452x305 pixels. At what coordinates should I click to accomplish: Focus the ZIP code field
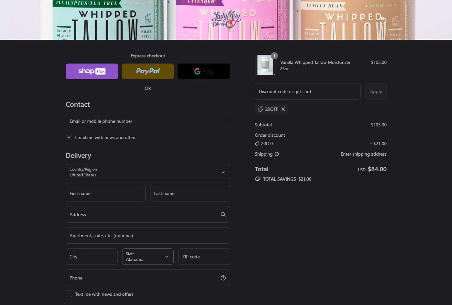click(x=204, y=257)
